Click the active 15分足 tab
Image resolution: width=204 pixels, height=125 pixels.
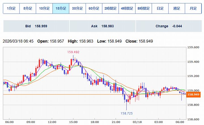pos(61,9)
